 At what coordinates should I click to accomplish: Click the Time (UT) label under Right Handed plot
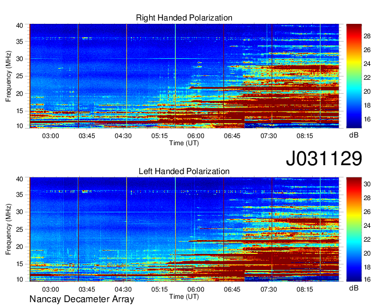click(184, 143)
